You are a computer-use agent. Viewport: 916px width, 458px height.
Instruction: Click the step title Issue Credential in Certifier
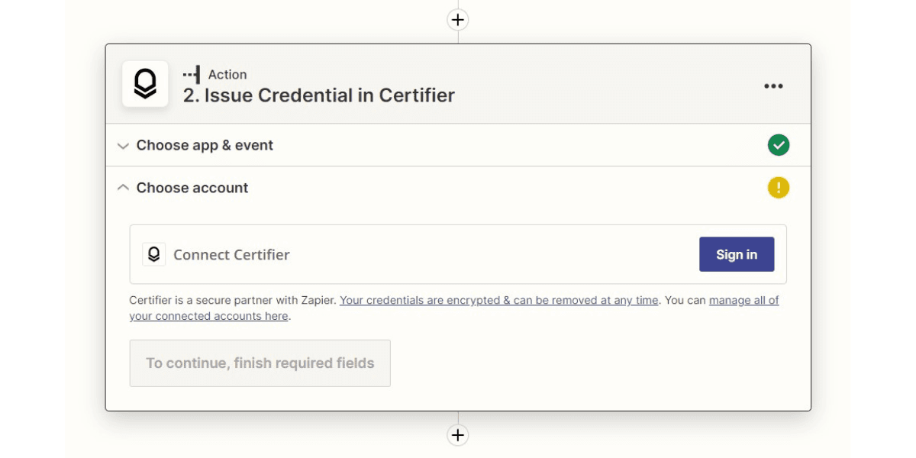(319, 95)
